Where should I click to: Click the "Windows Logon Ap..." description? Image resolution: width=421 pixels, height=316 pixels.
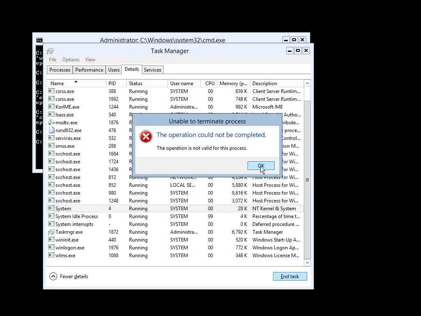coord(276,248)
